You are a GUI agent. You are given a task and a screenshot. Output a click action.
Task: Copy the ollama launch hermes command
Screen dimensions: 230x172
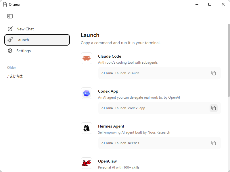(x=214, y=143)
